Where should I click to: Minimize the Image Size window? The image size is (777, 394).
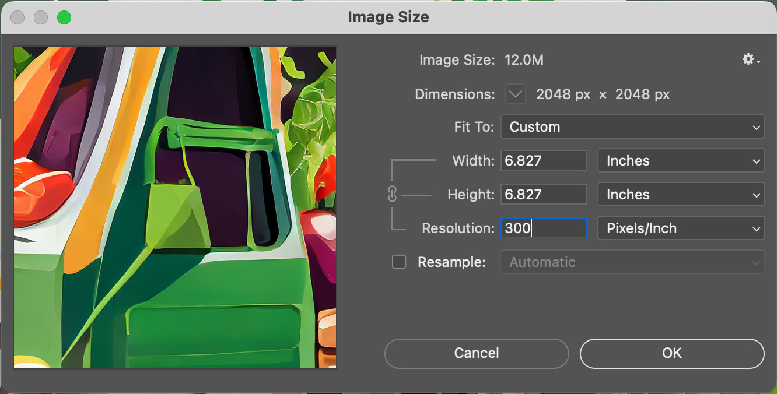tap(41, 17)
